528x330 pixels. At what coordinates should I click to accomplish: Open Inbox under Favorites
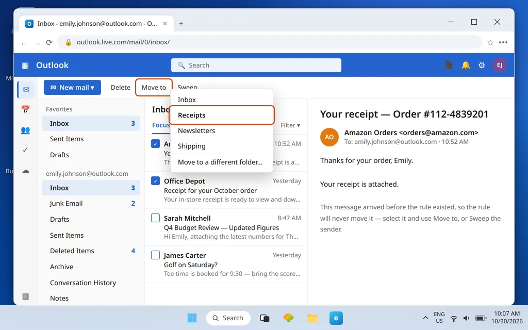[x=91, y=124]
